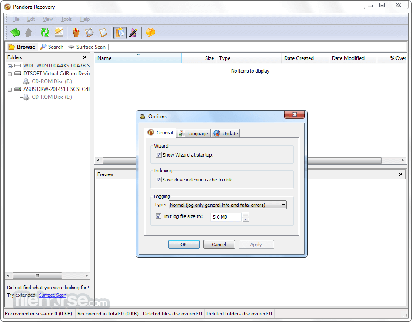This screenshot has width=412, height=322.
Task: Close the Options dialog with red X
Action: point(294,114)
